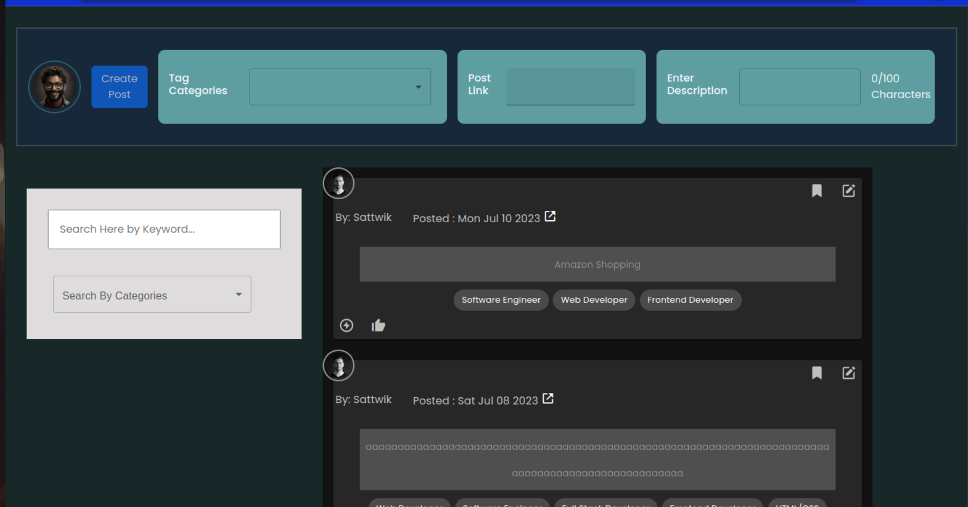Open the external link beside Sat Jul 08 date
The image size is (968, 507).
click(548, 398)
